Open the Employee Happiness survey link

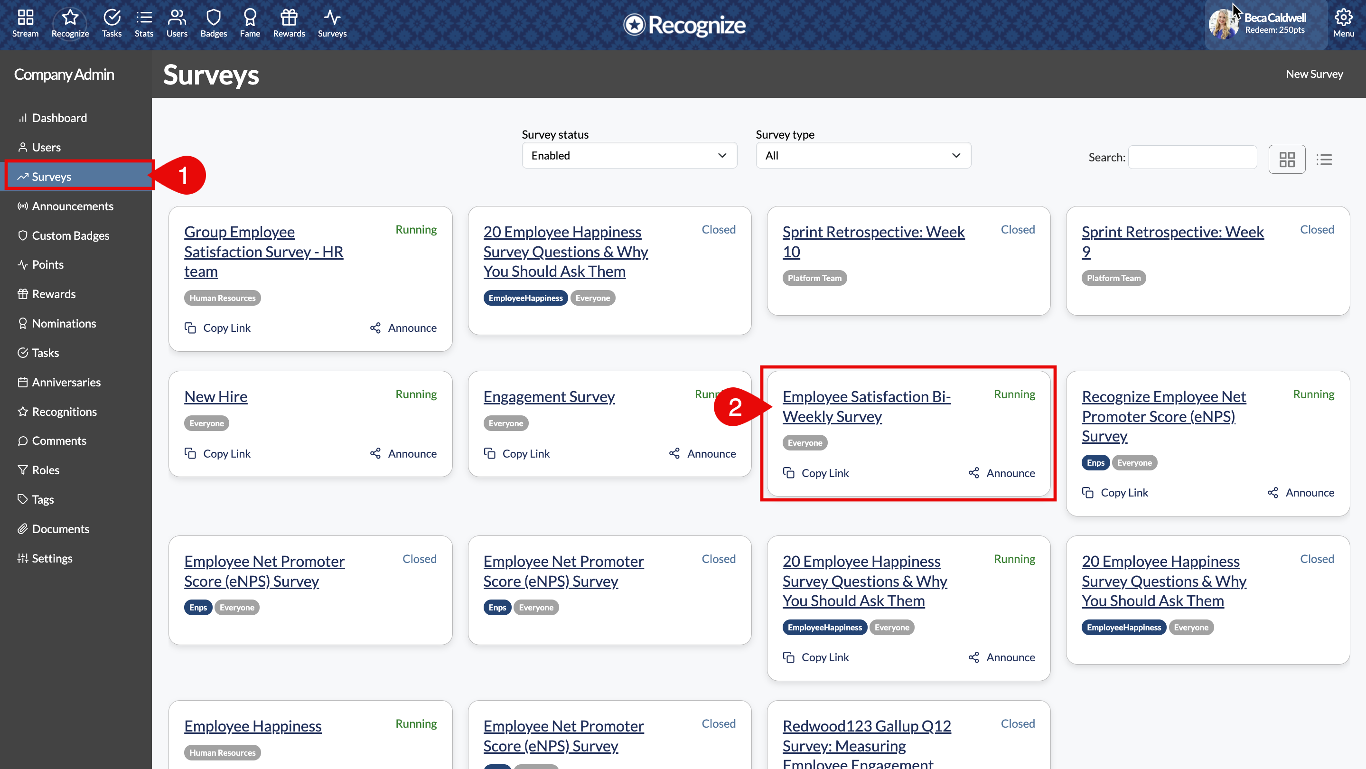pos(253,726)
